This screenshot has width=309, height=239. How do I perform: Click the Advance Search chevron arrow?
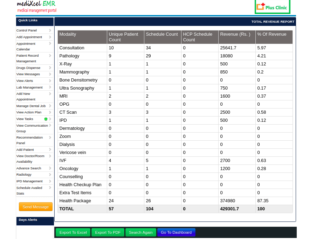tap(50, 168)
